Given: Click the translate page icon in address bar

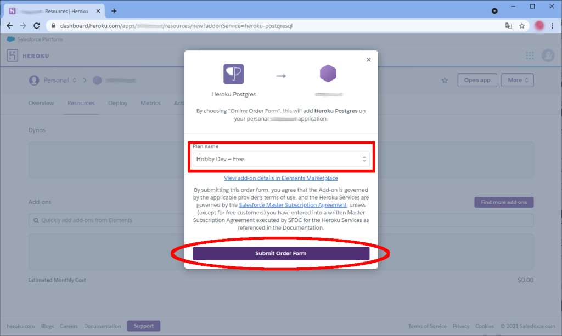Looking at the screenshot, I should click(x=508, y=26).
